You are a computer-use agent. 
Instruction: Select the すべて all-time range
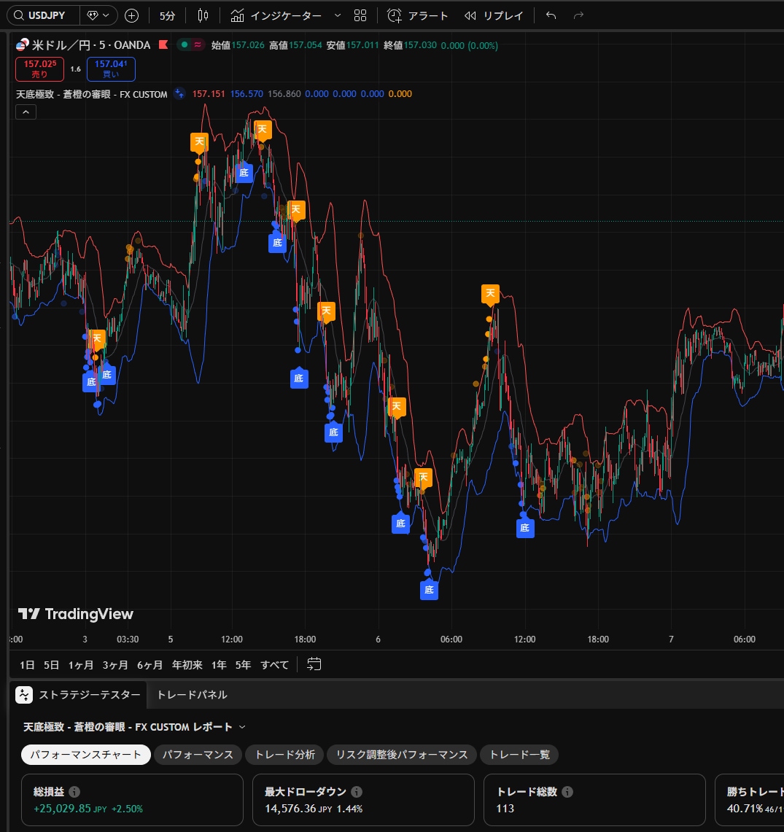coord(274,665)
